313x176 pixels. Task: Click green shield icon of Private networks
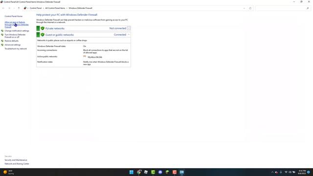click(x=43, y=28)
